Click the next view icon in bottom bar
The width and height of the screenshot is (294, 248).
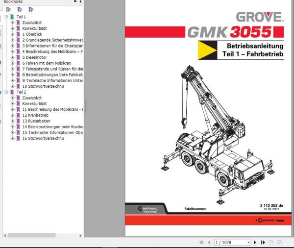coord(280,243)
